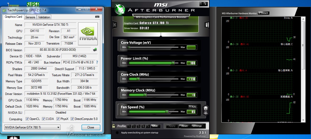Close the Afterburner window with X

click(x=205, y=4)
